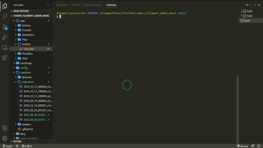Viewport: 263px width, 148px height.
Task: Open the Accounts menu icon
Action: 5,128
